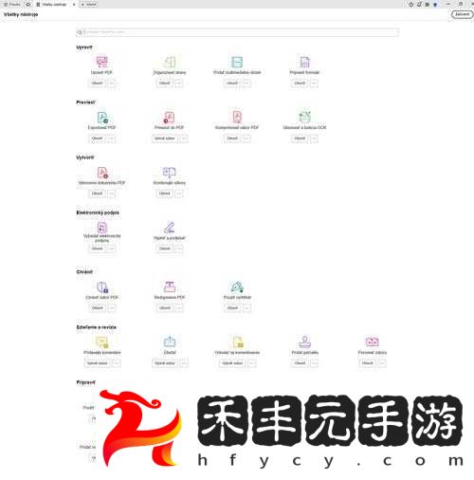Open more options for redact PDF tool
Screen dimensions: 474x480
179,307
